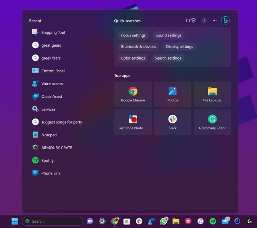
Task: Select Bluetooth & devices quick search
Action: click(138, 47)
